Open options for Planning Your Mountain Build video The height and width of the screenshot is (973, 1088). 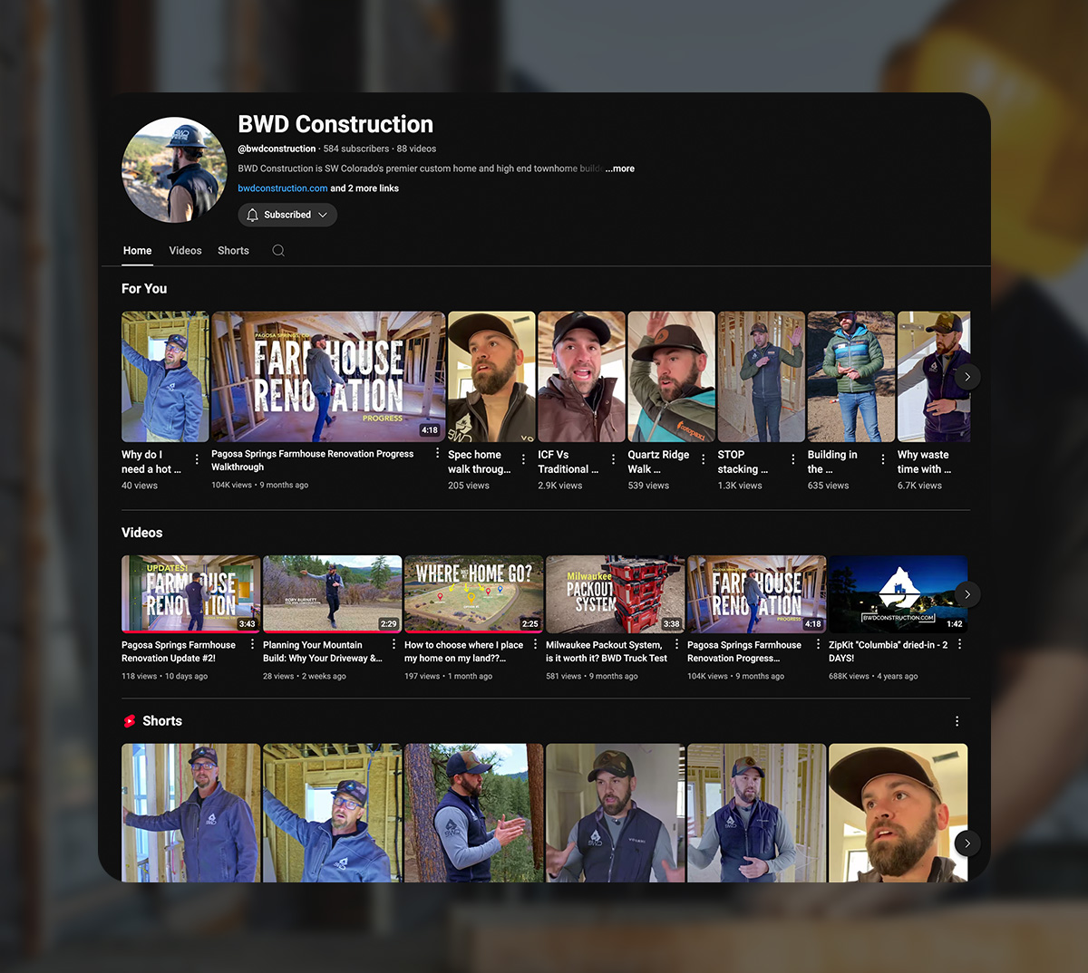click(393, 644)
